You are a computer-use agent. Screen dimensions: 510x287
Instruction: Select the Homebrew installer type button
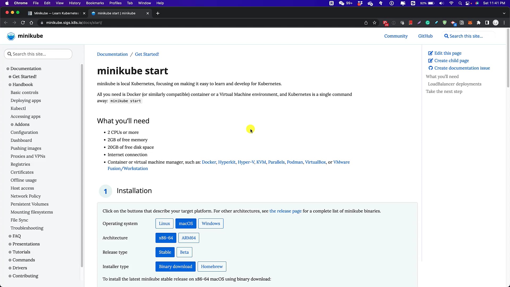coord(212,267)
